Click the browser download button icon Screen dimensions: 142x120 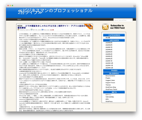pos(97,5)
